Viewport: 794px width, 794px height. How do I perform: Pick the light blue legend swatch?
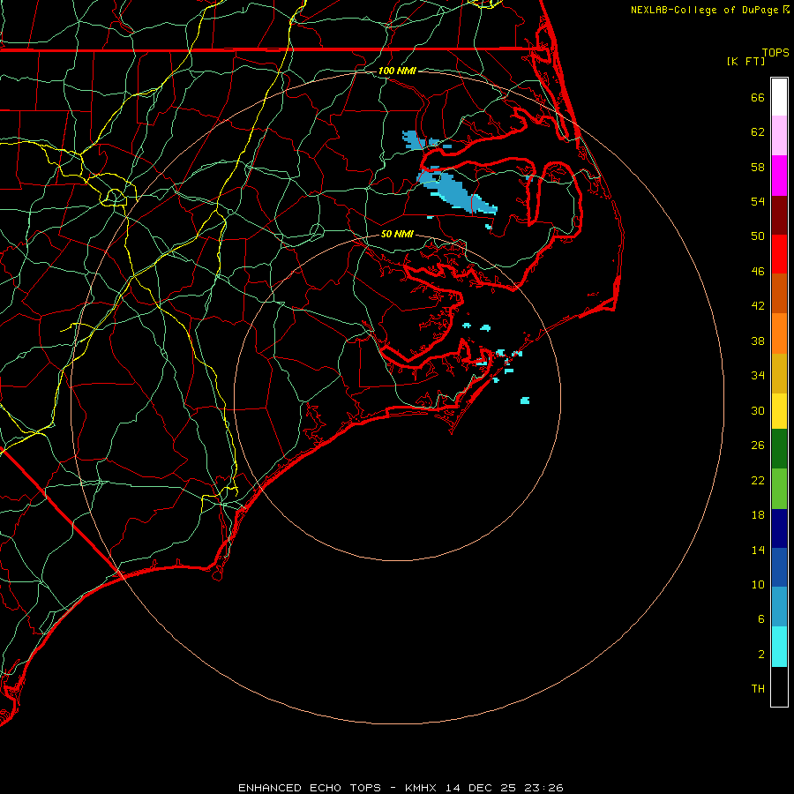(x=779, y=607)
